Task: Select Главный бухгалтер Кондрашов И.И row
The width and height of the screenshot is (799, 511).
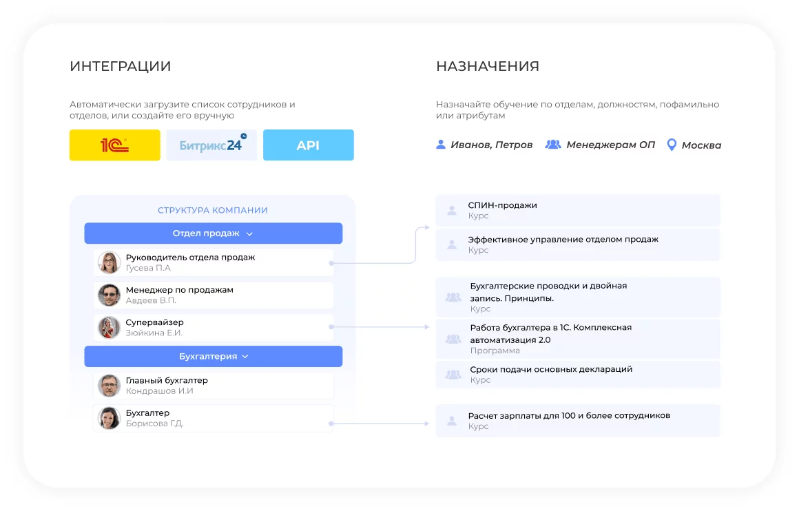Action: pyautogui.click(x=214, y=386)
